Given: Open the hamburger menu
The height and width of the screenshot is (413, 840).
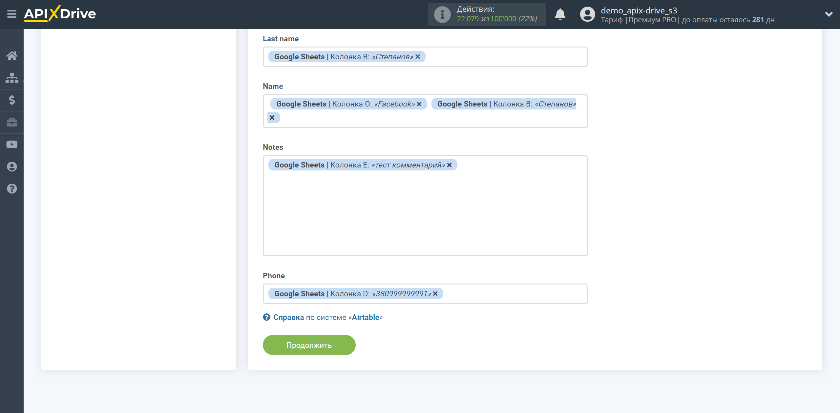Looking at the screenshot, I should tap(12, 14).
